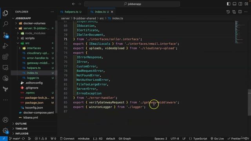Screen dimensions: 251x141
Task: Go back in navigation history
Action: [73, 4]
